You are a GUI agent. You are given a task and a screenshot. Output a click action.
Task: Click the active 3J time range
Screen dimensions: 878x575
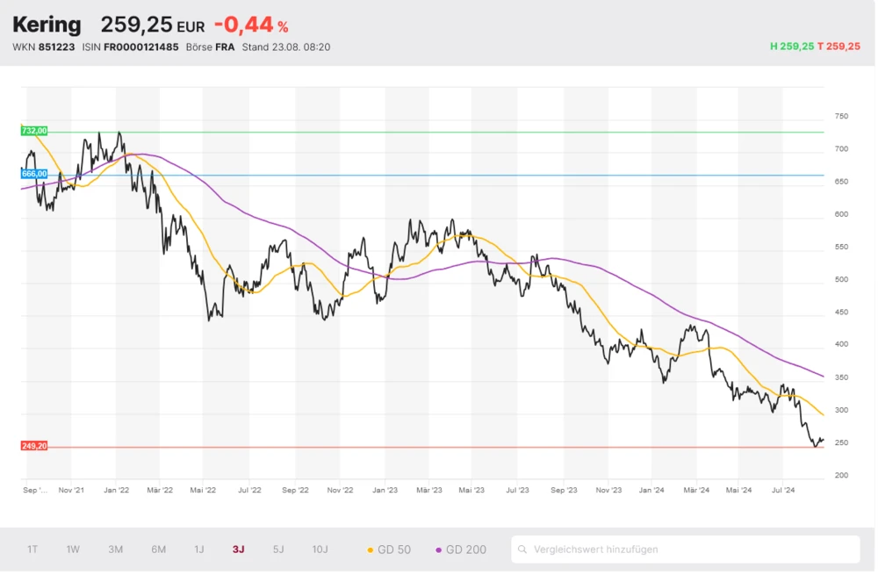pos(239,550)
